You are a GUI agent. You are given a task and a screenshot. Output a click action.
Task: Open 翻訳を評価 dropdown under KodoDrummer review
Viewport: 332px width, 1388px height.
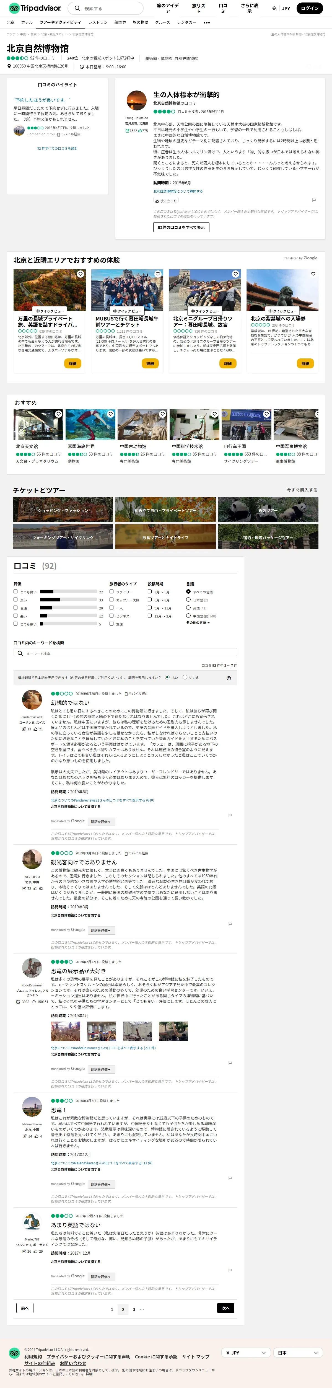point(101,1069)
